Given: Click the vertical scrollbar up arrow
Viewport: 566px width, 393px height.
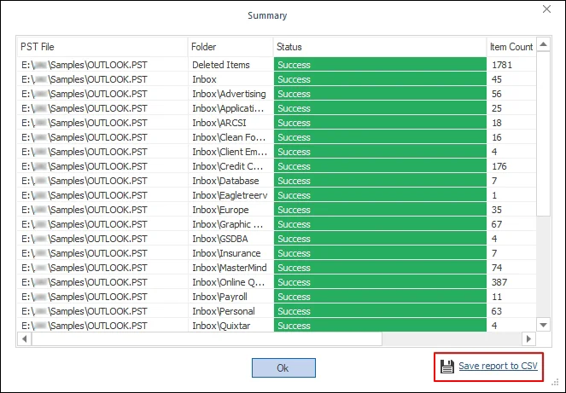Looking at the screenshot, I should click(543, 44).
